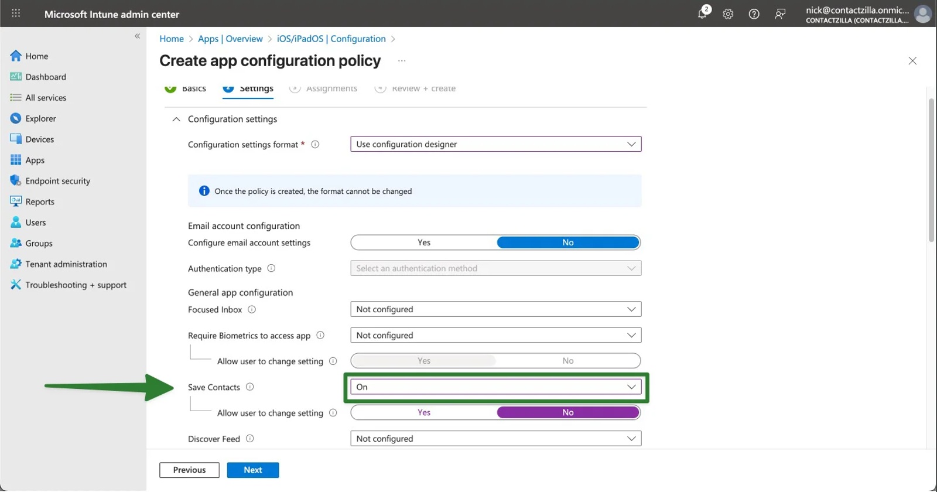
Task: Open the Focused Inbox dropdown
Action: tap(496, 309)
